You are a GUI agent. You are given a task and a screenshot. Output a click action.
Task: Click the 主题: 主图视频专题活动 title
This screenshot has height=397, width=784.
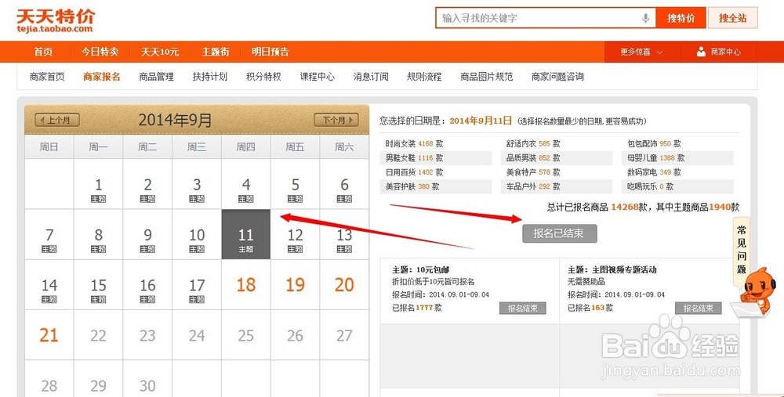click(x=612, y=269)
